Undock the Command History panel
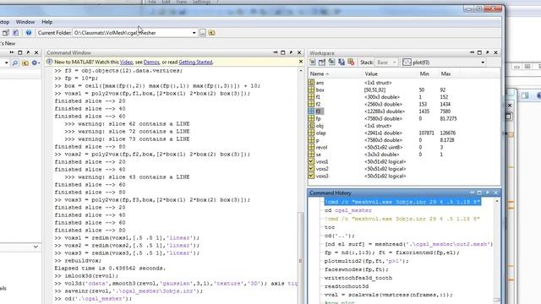The image size is (541, 304). 488,193
